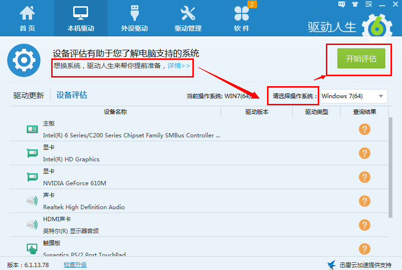Click the HDMI声卡 speaker icon
402x270 pixels.
[x=33, y=225]
